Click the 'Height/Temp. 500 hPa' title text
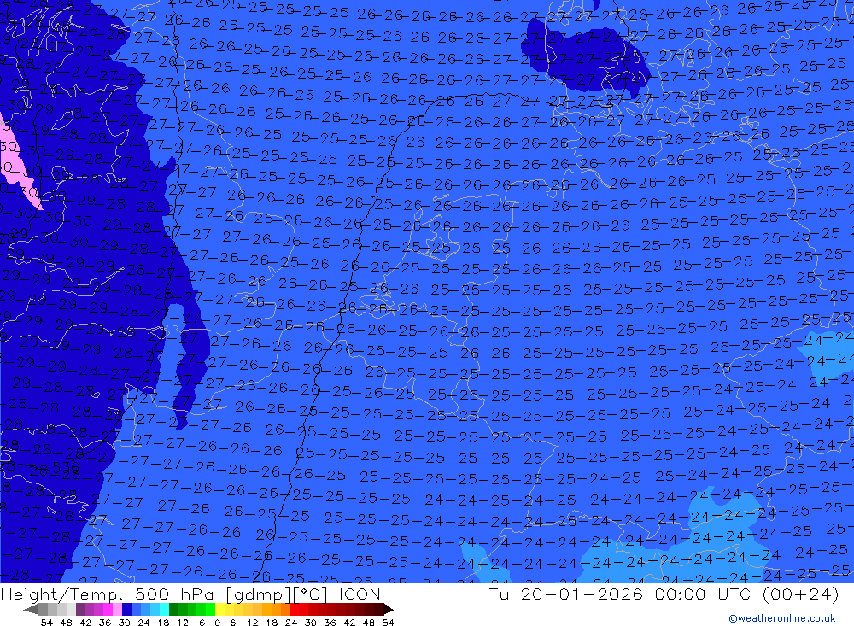This screenshot has height=626, width=854. point(108,594)
